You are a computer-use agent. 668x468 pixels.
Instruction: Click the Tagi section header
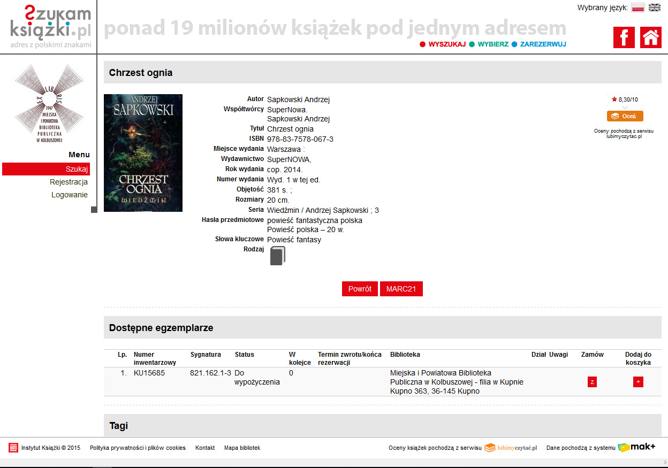[383, 425]
